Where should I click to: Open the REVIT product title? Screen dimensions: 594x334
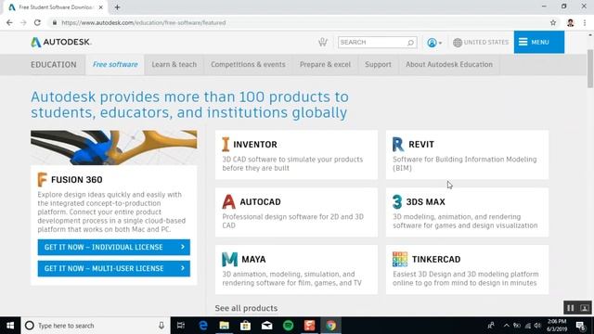pos(421,145)
